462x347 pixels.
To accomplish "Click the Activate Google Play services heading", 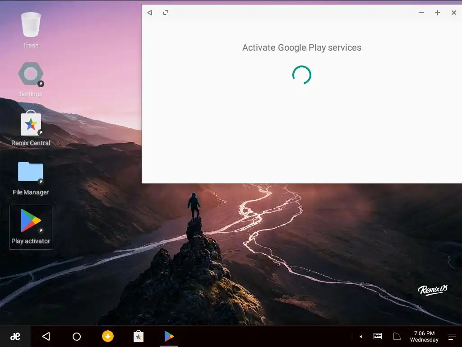I will tap(302, 48).
